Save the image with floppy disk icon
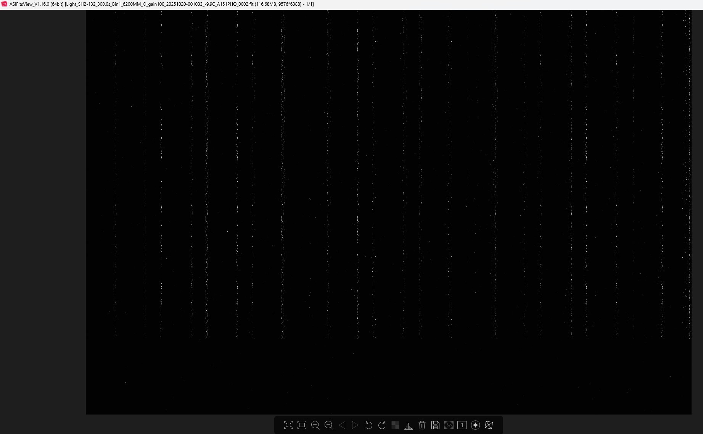Image resolution: width=703 pixels, height=434 pixels. (435, 425)
